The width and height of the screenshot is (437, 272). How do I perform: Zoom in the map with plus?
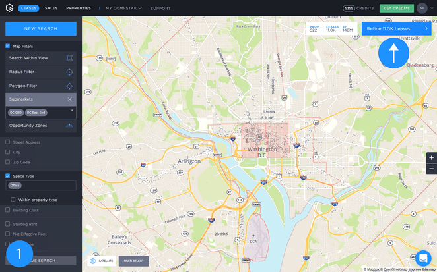point(432,157)
